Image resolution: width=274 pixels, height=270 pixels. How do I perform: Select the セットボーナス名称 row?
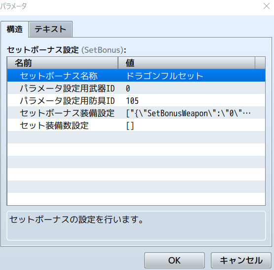[x=136, y=76]
